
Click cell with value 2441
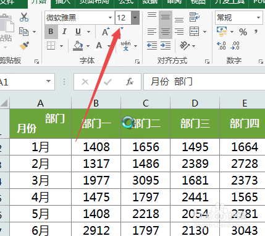pos(195,197)
